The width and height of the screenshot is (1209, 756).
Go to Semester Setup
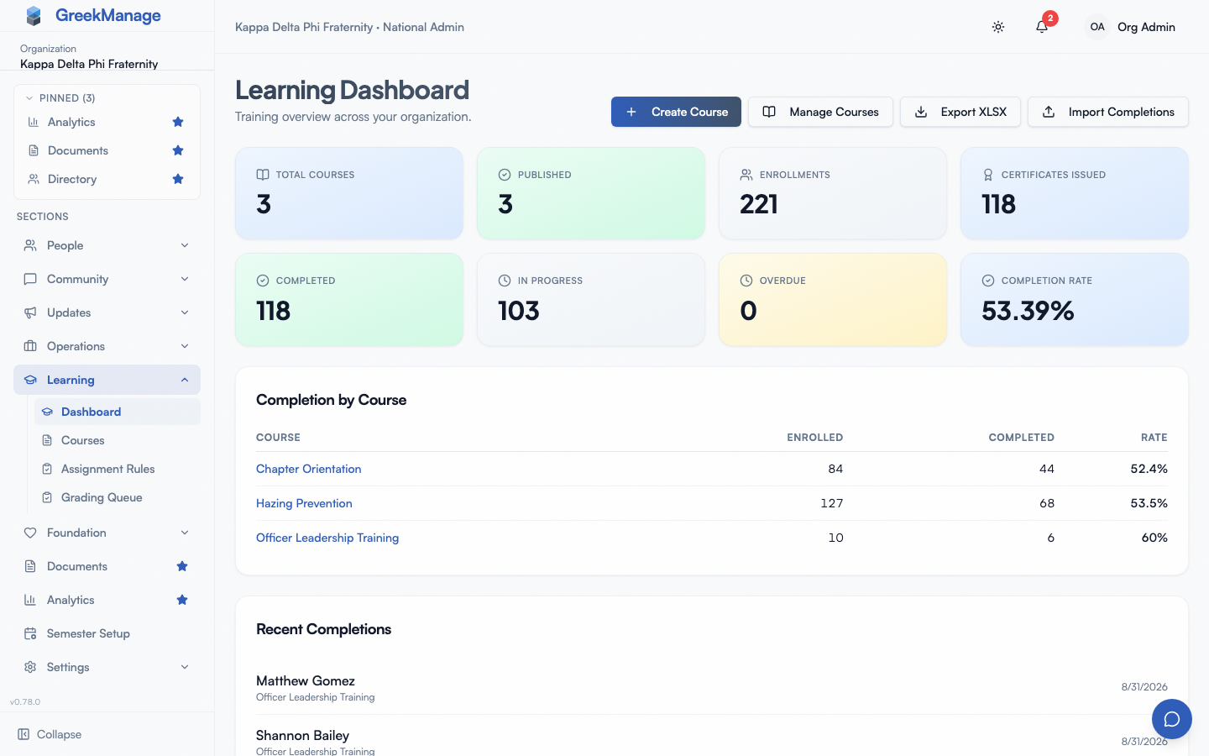point(107,633)
